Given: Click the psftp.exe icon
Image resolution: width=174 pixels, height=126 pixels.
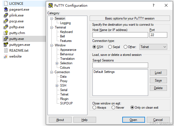Looking at the screenshot, I should point(6,27).
